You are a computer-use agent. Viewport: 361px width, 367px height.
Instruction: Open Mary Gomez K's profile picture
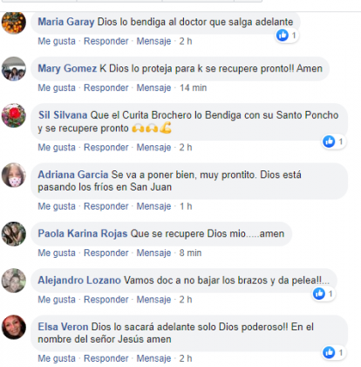click(14, 69)
